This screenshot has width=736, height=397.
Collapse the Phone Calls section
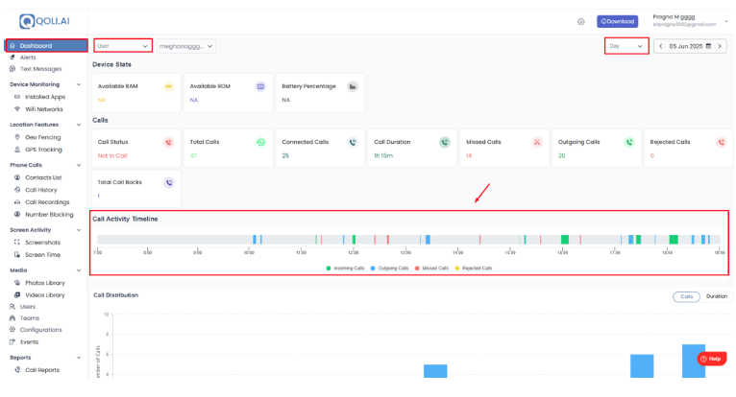pyautogui.click(x=79, y=165)
